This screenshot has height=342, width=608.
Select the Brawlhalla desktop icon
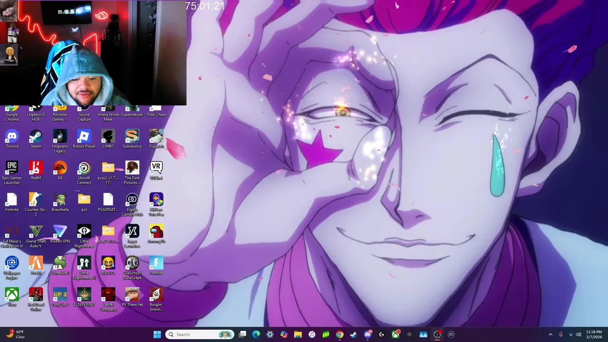[60, 203]
